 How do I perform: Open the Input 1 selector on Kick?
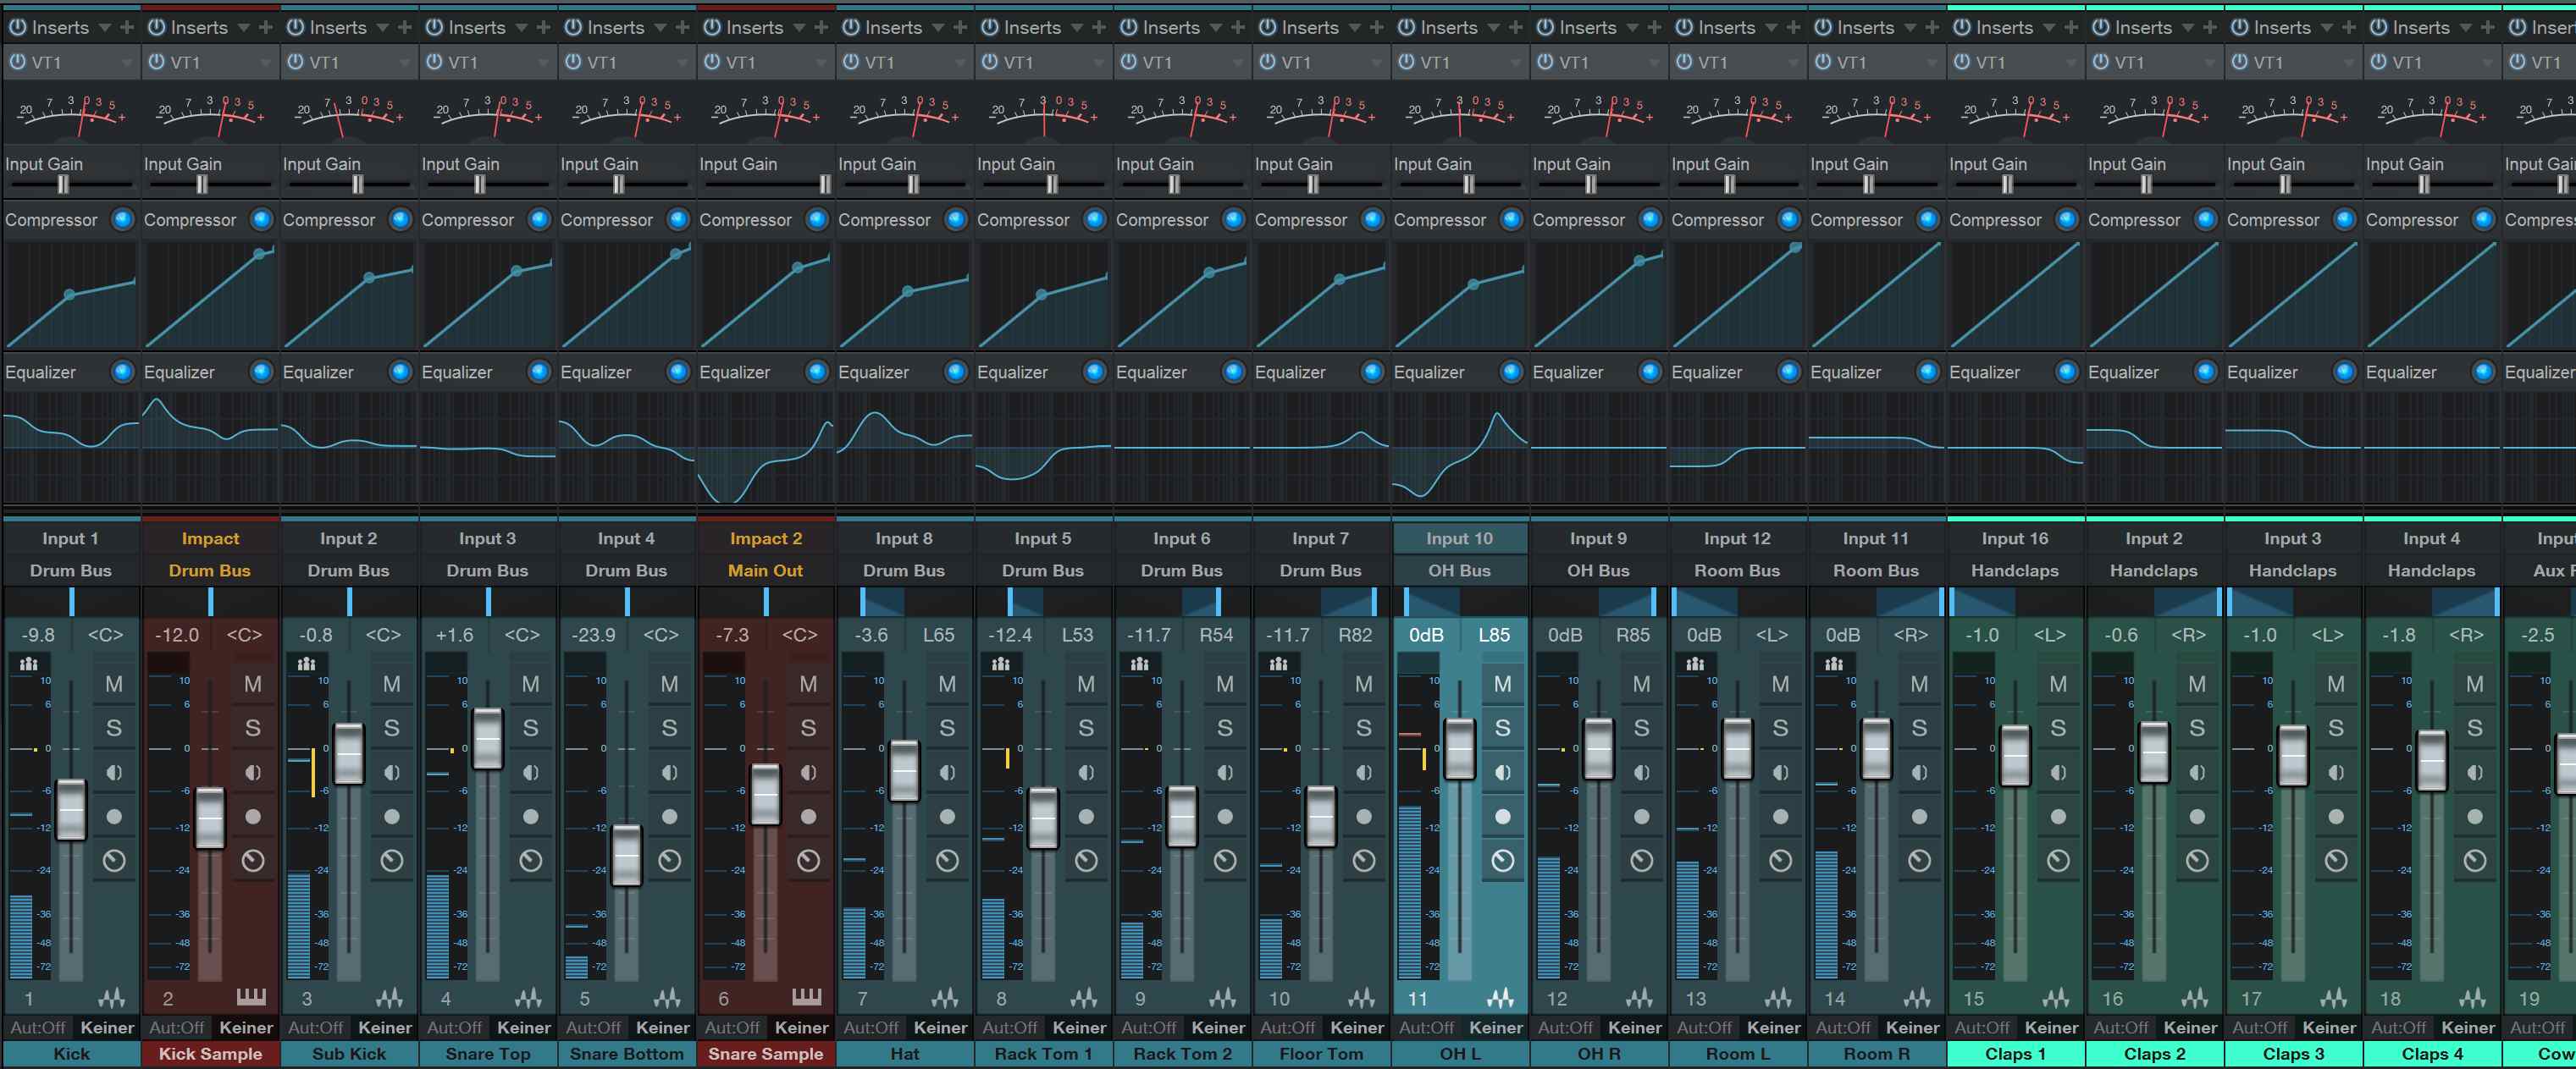pos(71,538)
